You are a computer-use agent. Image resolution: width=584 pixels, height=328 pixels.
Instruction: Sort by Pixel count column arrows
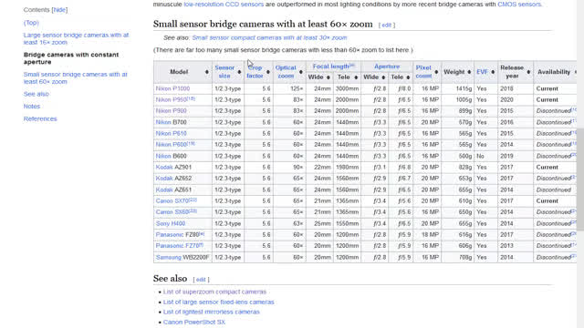436,72
